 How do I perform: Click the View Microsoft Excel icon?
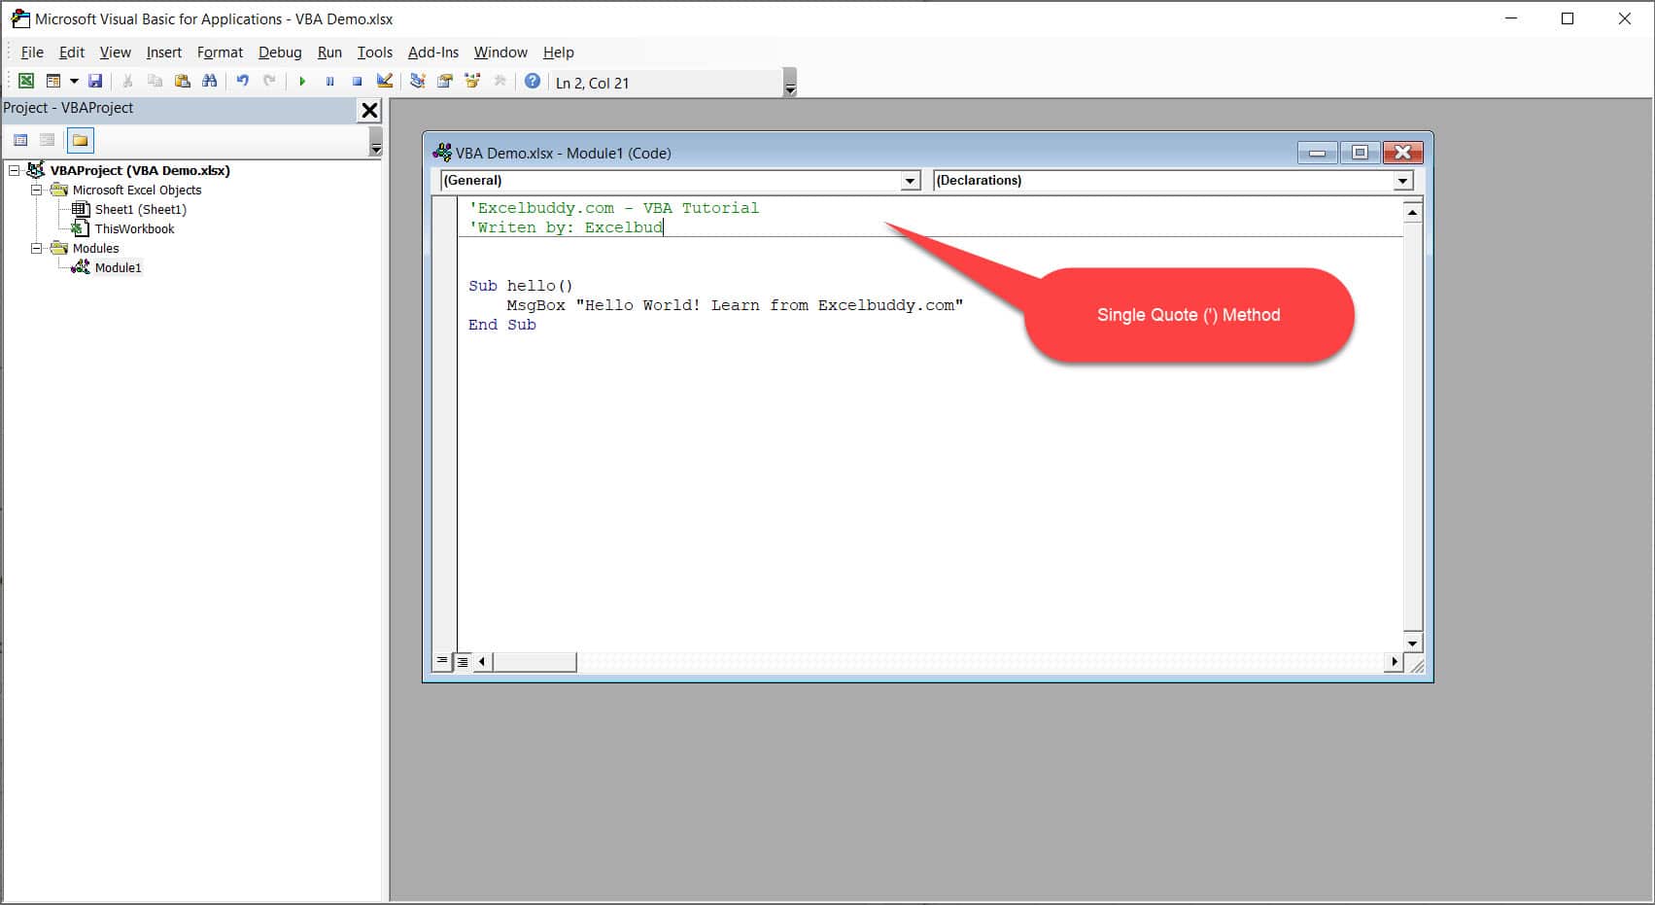point(26,82)
